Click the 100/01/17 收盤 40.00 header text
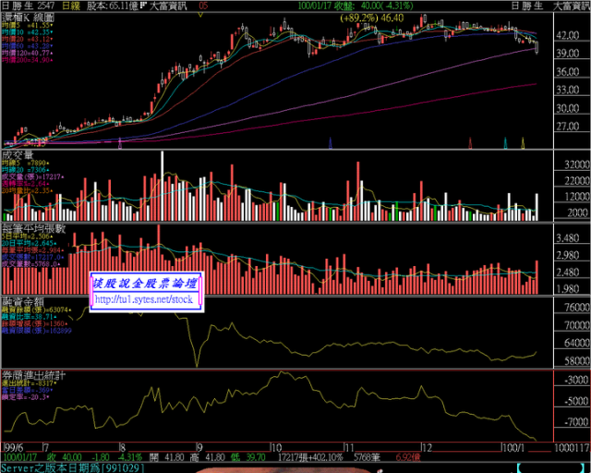Screen dimensions: 591x473 (356, 6)
